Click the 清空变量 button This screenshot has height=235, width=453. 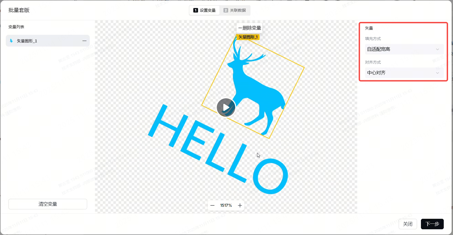pyautogui.click(x=48, y=204)
